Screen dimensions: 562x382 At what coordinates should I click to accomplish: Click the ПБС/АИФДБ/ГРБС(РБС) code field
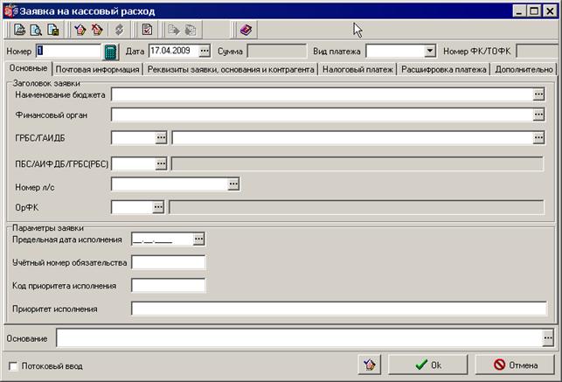tap(134, 163)
